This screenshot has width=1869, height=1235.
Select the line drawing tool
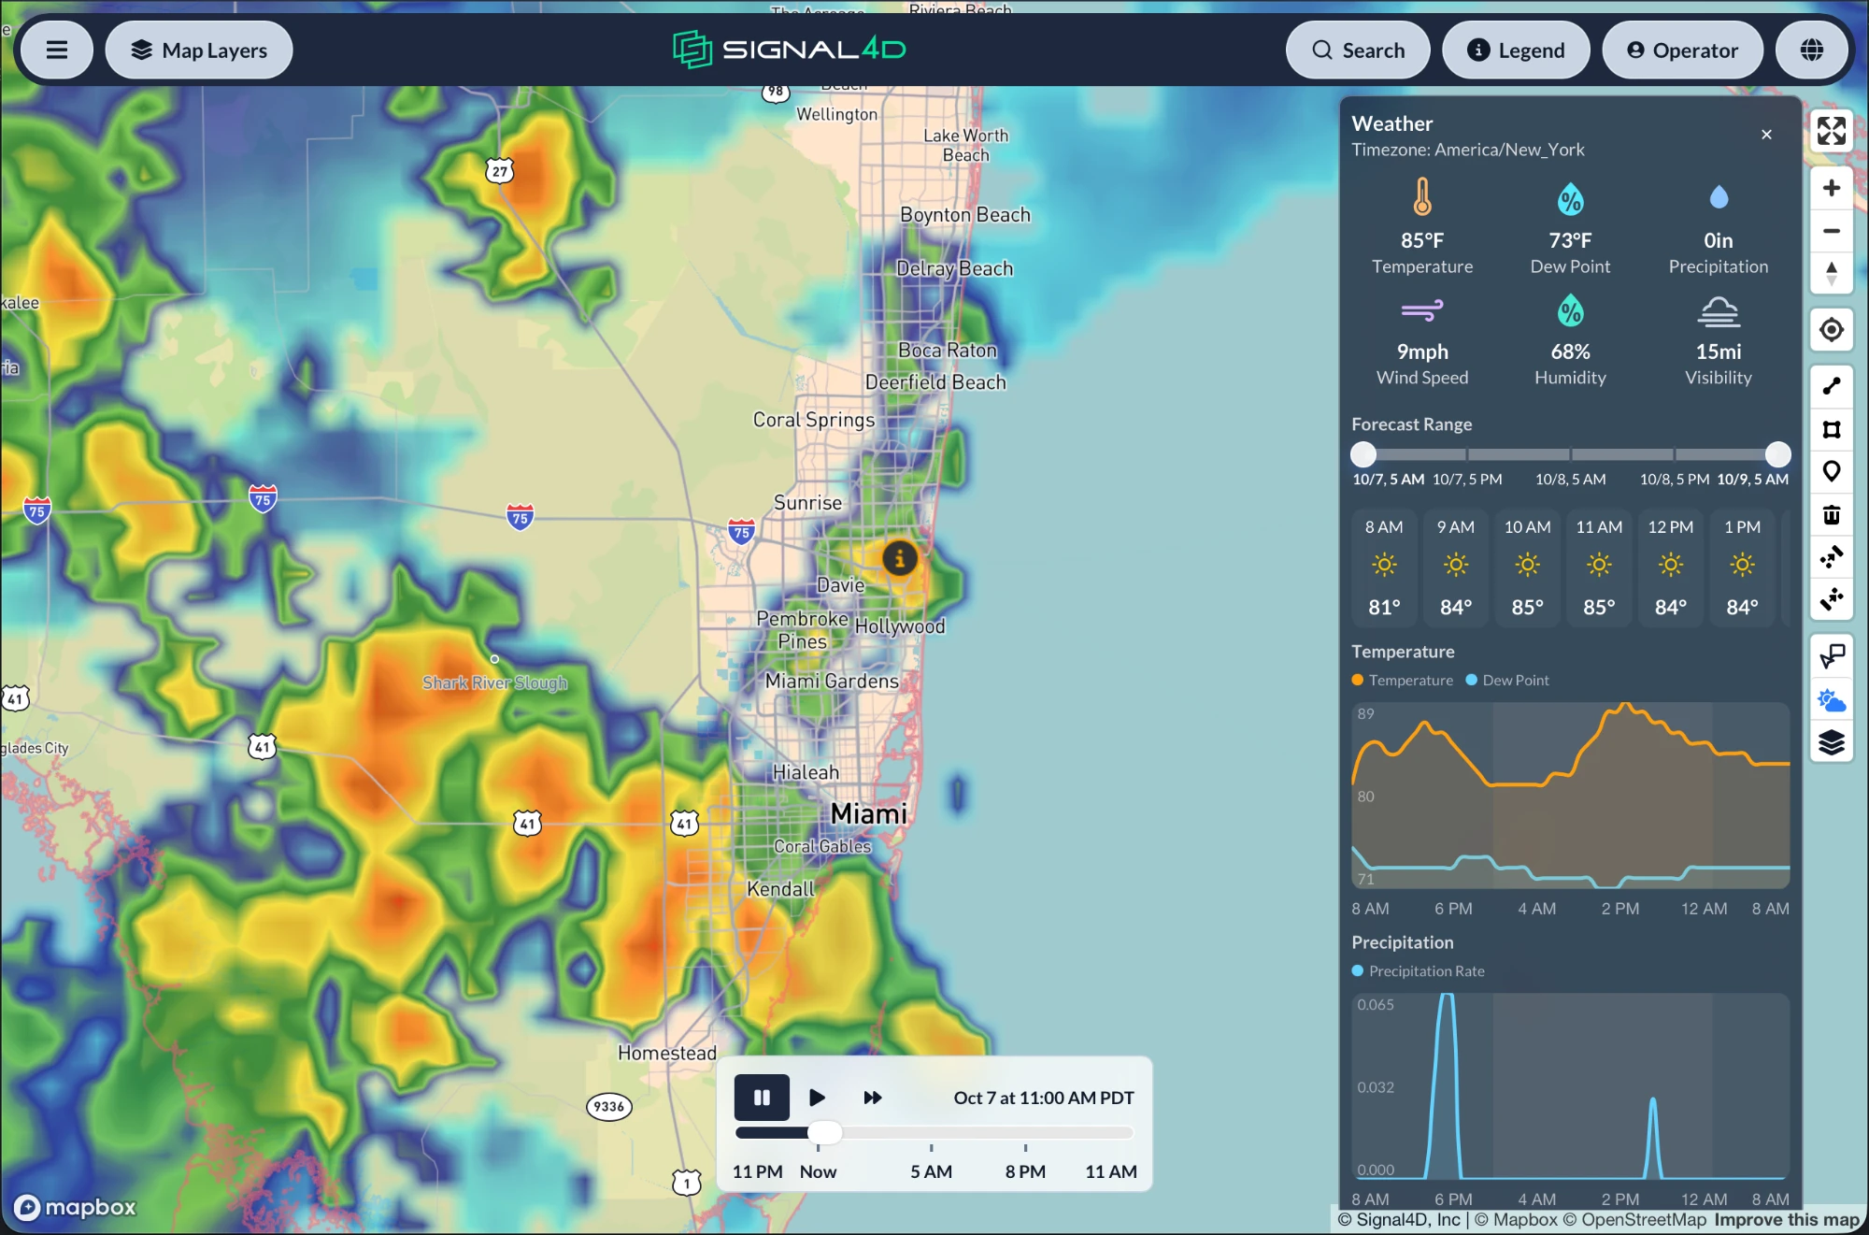pyautogui.click(x=1832, y=386)
